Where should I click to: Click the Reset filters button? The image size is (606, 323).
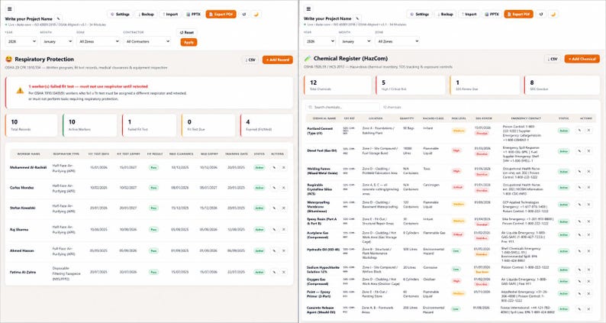(187, 33)
